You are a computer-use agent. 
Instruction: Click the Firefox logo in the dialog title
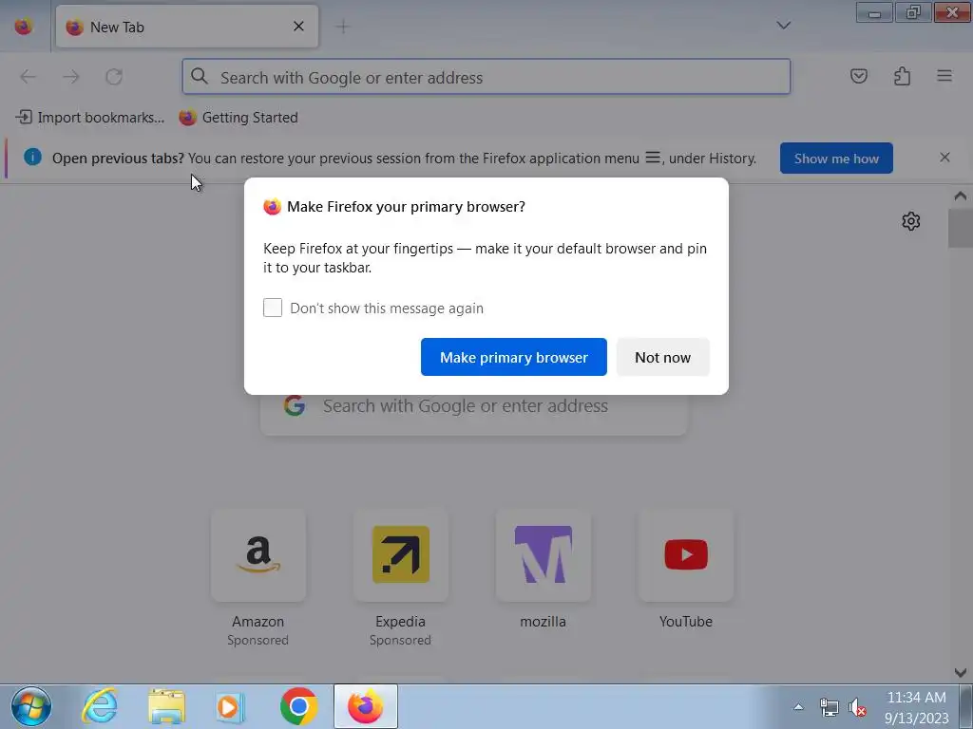pyautogui.click(x=272, y=206)
